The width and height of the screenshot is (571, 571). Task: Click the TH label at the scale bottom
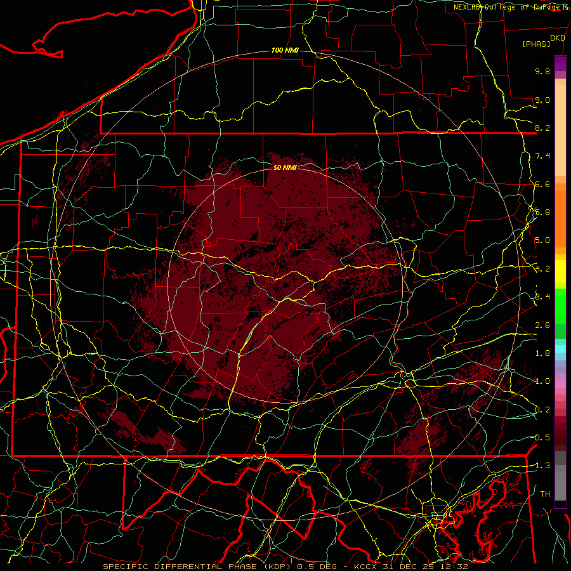coord(545,494)
